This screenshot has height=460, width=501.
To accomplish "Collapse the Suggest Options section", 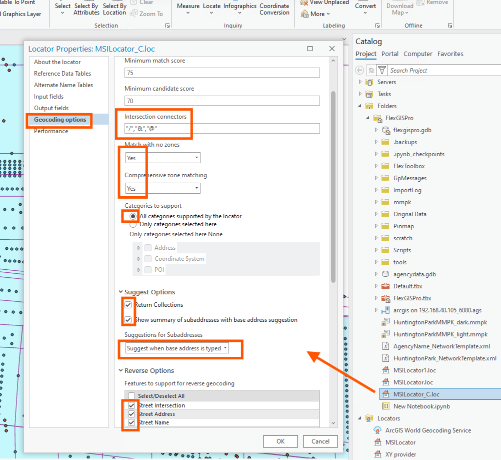I will coord(121,292).
